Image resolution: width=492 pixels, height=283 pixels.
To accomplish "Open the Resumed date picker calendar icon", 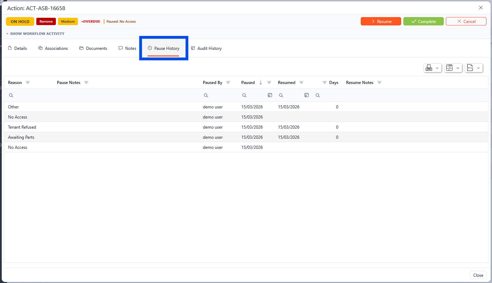I will (x=306, y=95).
